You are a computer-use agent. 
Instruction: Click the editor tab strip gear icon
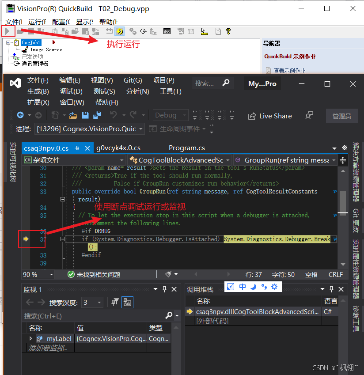(x=345, y=148)
